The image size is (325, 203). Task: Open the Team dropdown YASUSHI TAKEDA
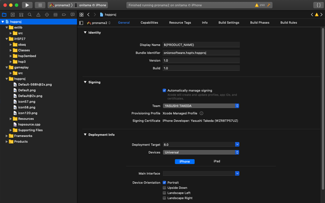(201, 106)
